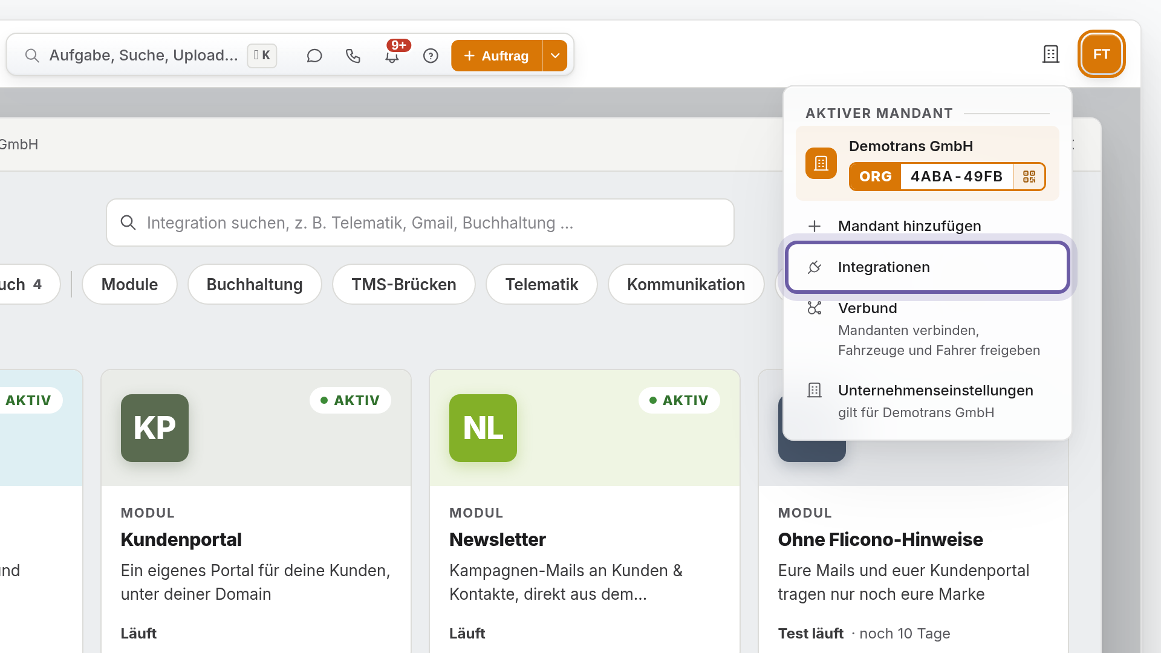Click the Ohne Flicono-Hinweise card title
The image size is (1161, 653).
coord(880,539)
